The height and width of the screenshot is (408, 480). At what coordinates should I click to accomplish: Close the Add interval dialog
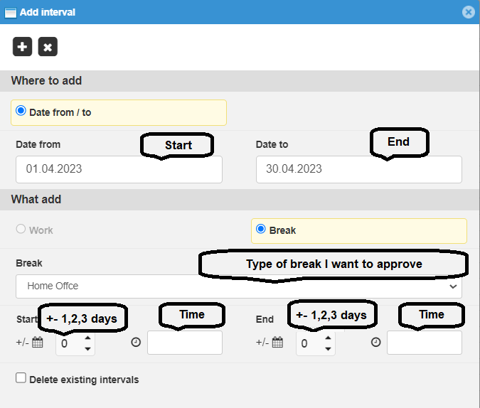[x=468, y=12]
